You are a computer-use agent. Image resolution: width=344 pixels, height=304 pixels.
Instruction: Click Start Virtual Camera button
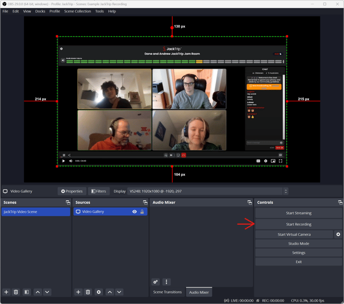294,234
